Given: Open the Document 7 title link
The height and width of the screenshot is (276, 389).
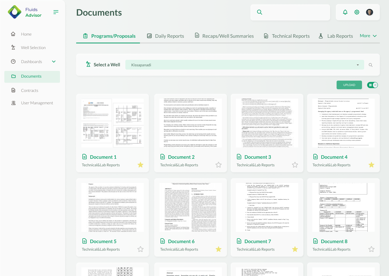Looking at the screenshot, I should (x=257, y=241).
